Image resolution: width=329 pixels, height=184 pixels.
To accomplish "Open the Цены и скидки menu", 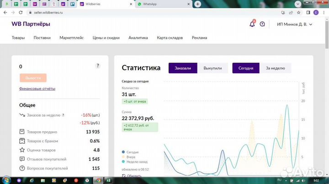I will click(x=106, y=38).
